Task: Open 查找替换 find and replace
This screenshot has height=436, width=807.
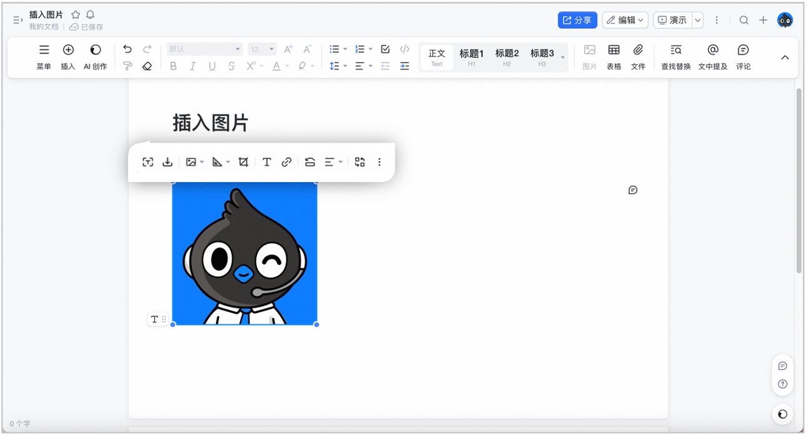Action: tap(676, 57)
